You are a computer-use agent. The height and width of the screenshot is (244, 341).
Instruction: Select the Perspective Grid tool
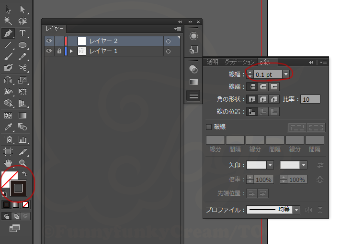pyautogui.click(x=23, y=103)
